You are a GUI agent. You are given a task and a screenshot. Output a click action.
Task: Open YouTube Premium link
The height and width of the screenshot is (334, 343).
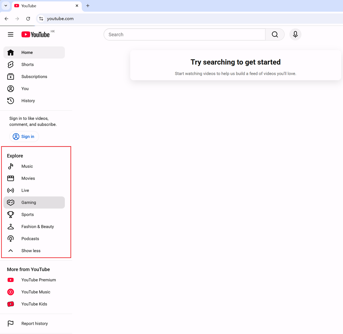34,280
